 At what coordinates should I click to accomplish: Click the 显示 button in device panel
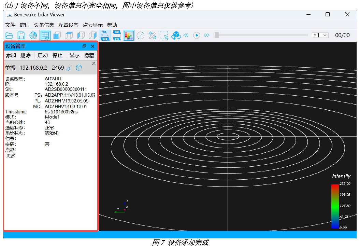[74, 55]
